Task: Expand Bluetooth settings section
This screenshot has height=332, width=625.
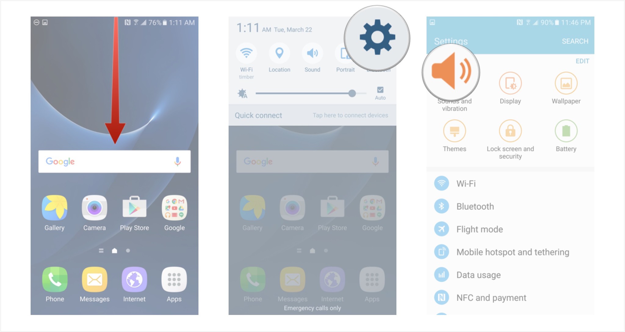Action: [x=475, y=207]
